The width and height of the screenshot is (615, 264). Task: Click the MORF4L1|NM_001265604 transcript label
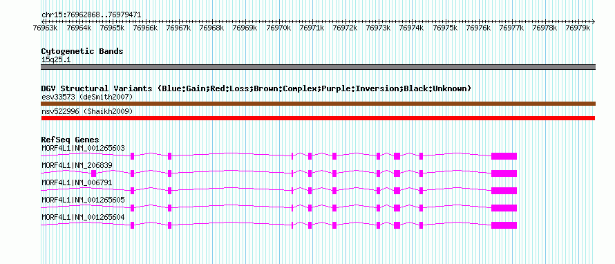pyautogui.click(x=83, y=217)
